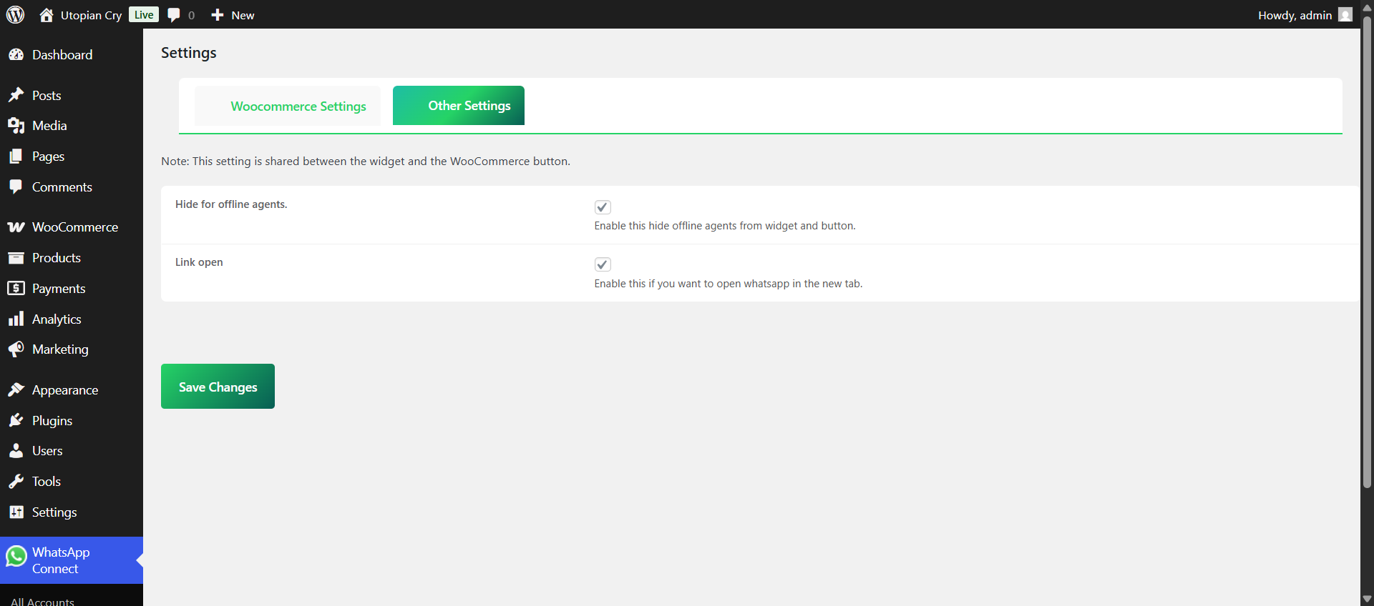Image resolution: width=1374 pixels, height=606 pixels.
Task: Click the Analytics bar chart icon
Action: pos(16,319)
